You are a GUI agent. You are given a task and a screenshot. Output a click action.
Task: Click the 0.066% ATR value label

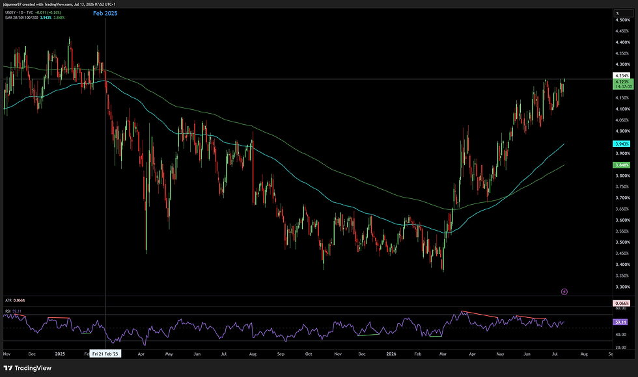pyautogui.click(x=622, y=304)
